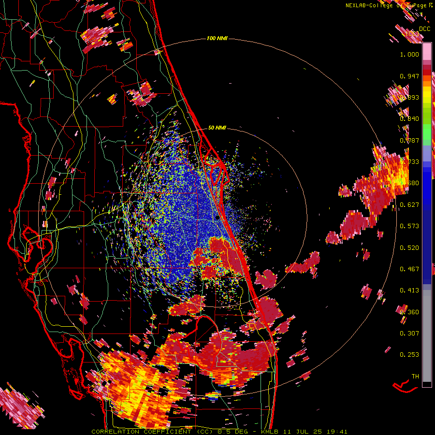Image resolution: width=435 pixels, height=435 pixels.
Task: Select the 0.360 legend value
Action: [409, 312]
